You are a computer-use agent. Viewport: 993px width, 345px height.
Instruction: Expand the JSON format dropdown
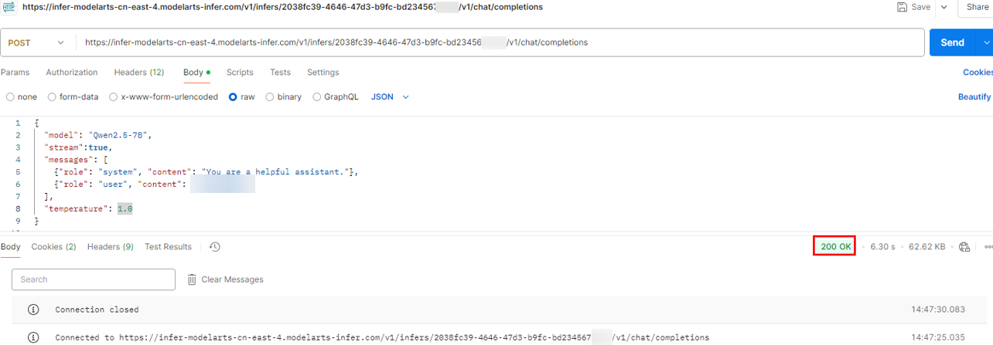click(390, 97)
